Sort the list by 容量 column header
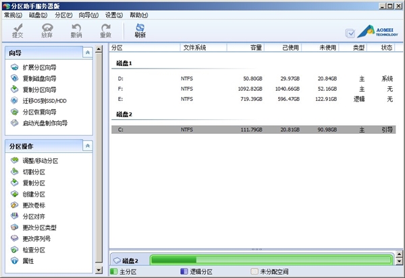Viewport: 405px width, 278px height. pos(256,48)
